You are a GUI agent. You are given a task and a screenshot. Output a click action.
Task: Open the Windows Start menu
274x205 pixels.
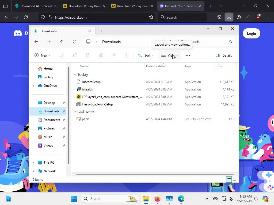pos(74,199)
